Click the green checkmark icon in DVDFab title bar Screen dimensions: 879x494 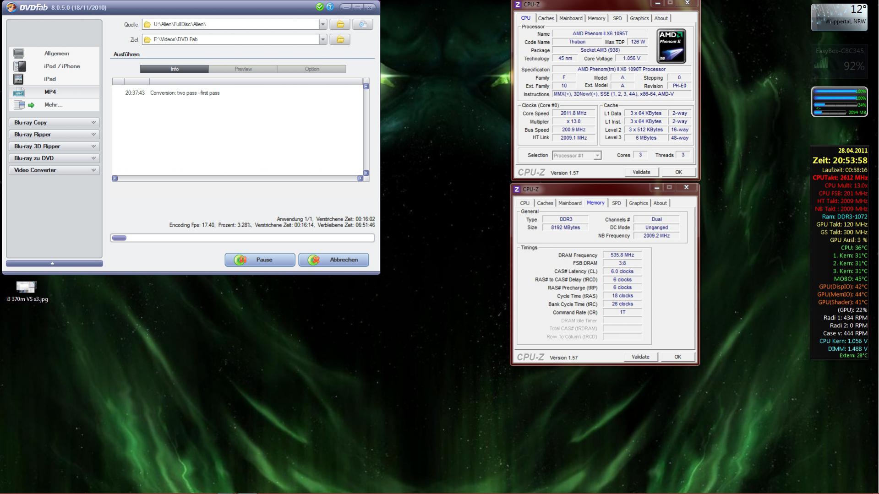tap(320, 7)
